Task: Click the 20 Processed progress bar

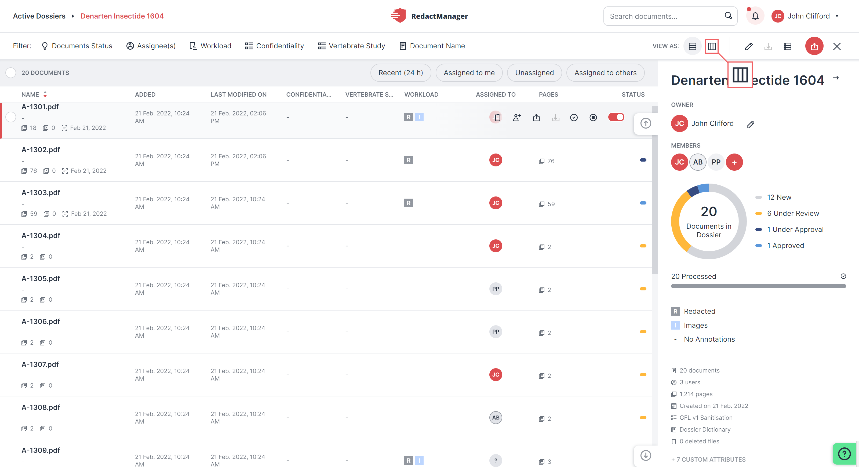Action: (x=758, y=286)
